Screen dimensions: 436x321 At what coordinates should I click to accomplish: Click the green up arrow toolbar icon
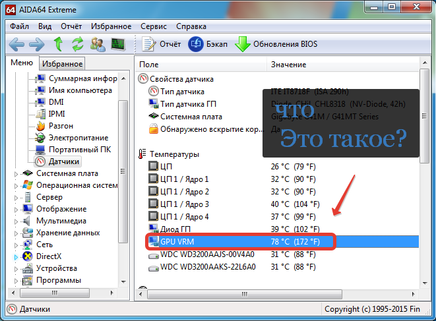click(x=58, y=44)
